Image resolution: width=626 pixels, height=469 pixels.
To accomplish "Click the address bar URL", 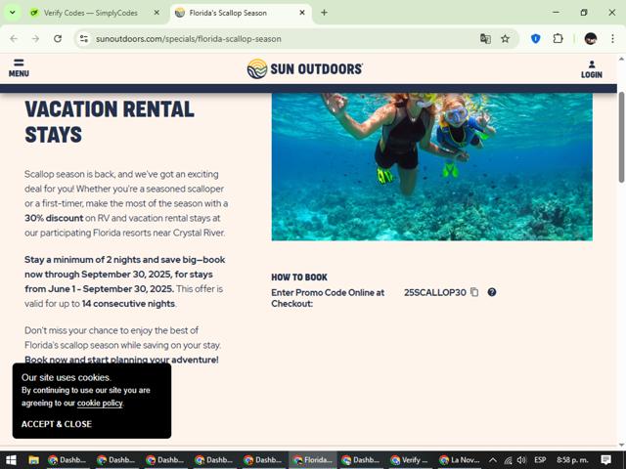I will [189, 39].
